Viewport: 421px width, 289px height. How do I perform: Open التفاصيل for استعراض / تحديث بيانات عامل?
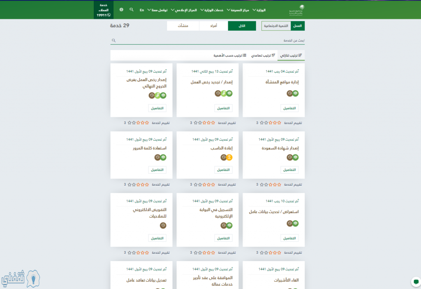tap(289, 238)
